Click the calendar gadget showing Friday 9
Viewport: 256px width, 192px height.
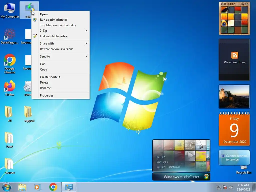point(234,129)
